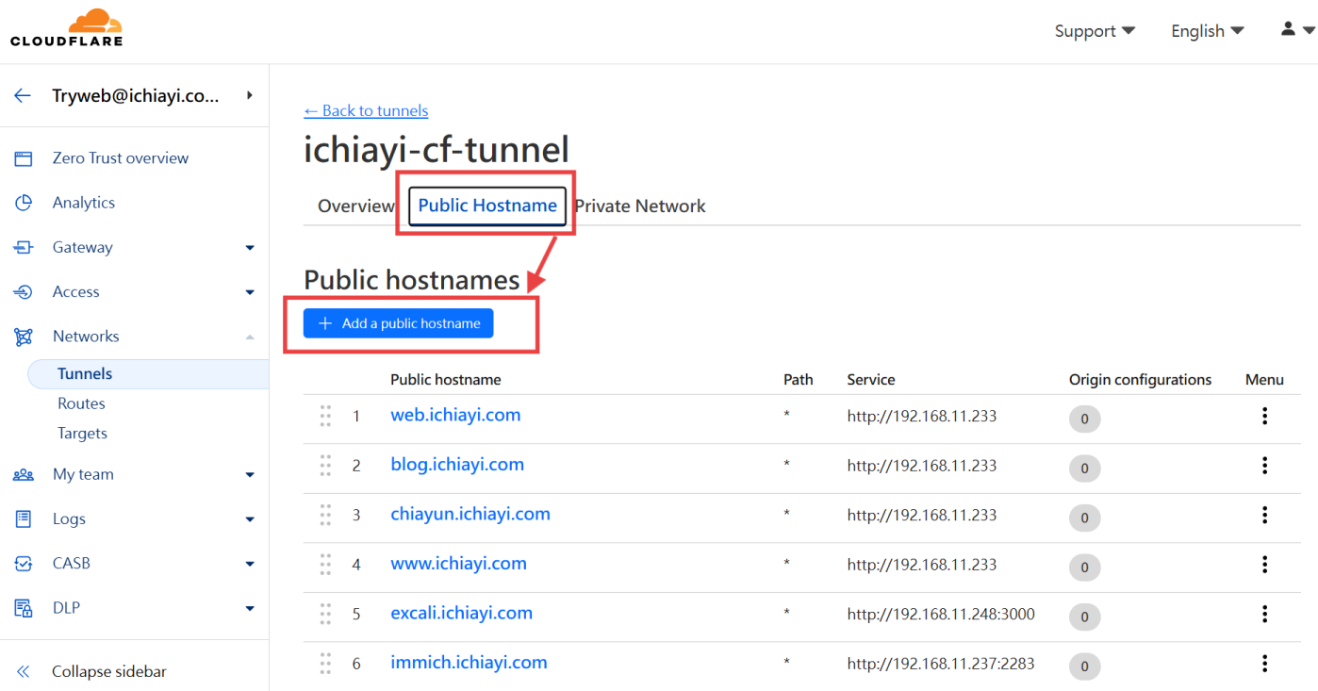Expand the Access section arrow
Viewport: 1318px width, 691px height.
[250, 292]
